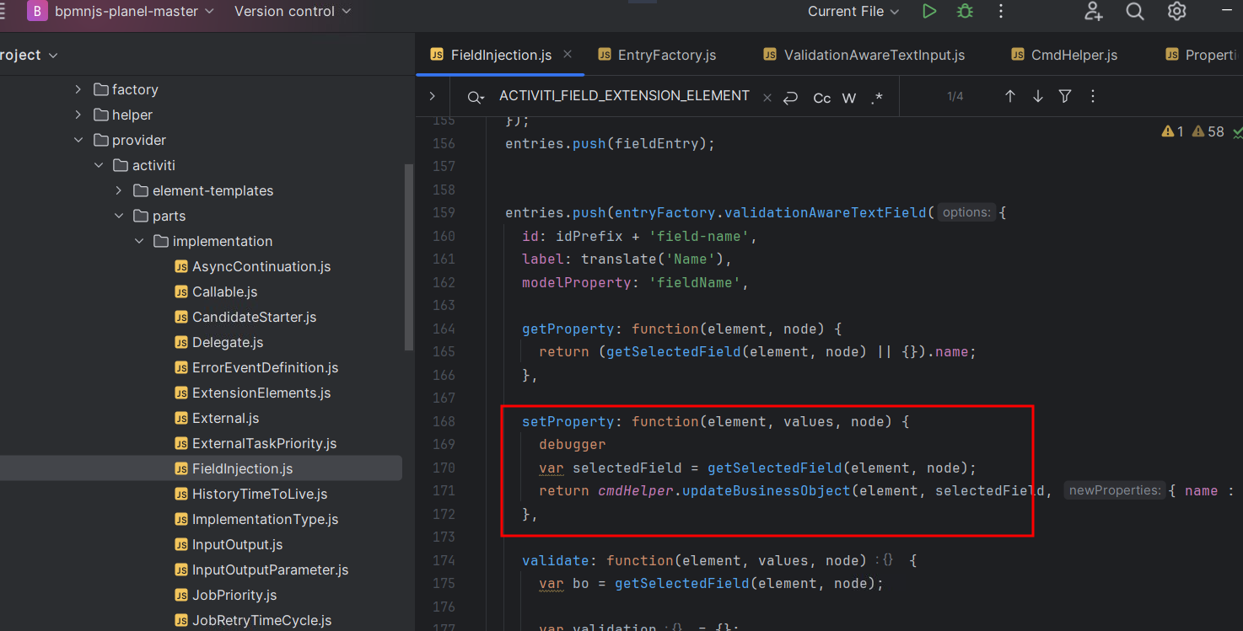Toggle match case Cc option
1243x631 pixels.
pyautogui.click(x=821, y=98)
